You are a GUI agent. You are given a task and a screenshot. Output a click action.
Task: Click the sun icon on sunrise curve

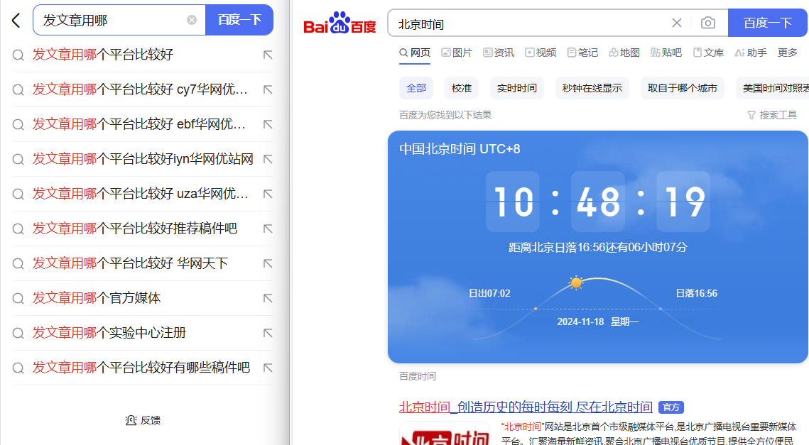(x=576, y=282)
